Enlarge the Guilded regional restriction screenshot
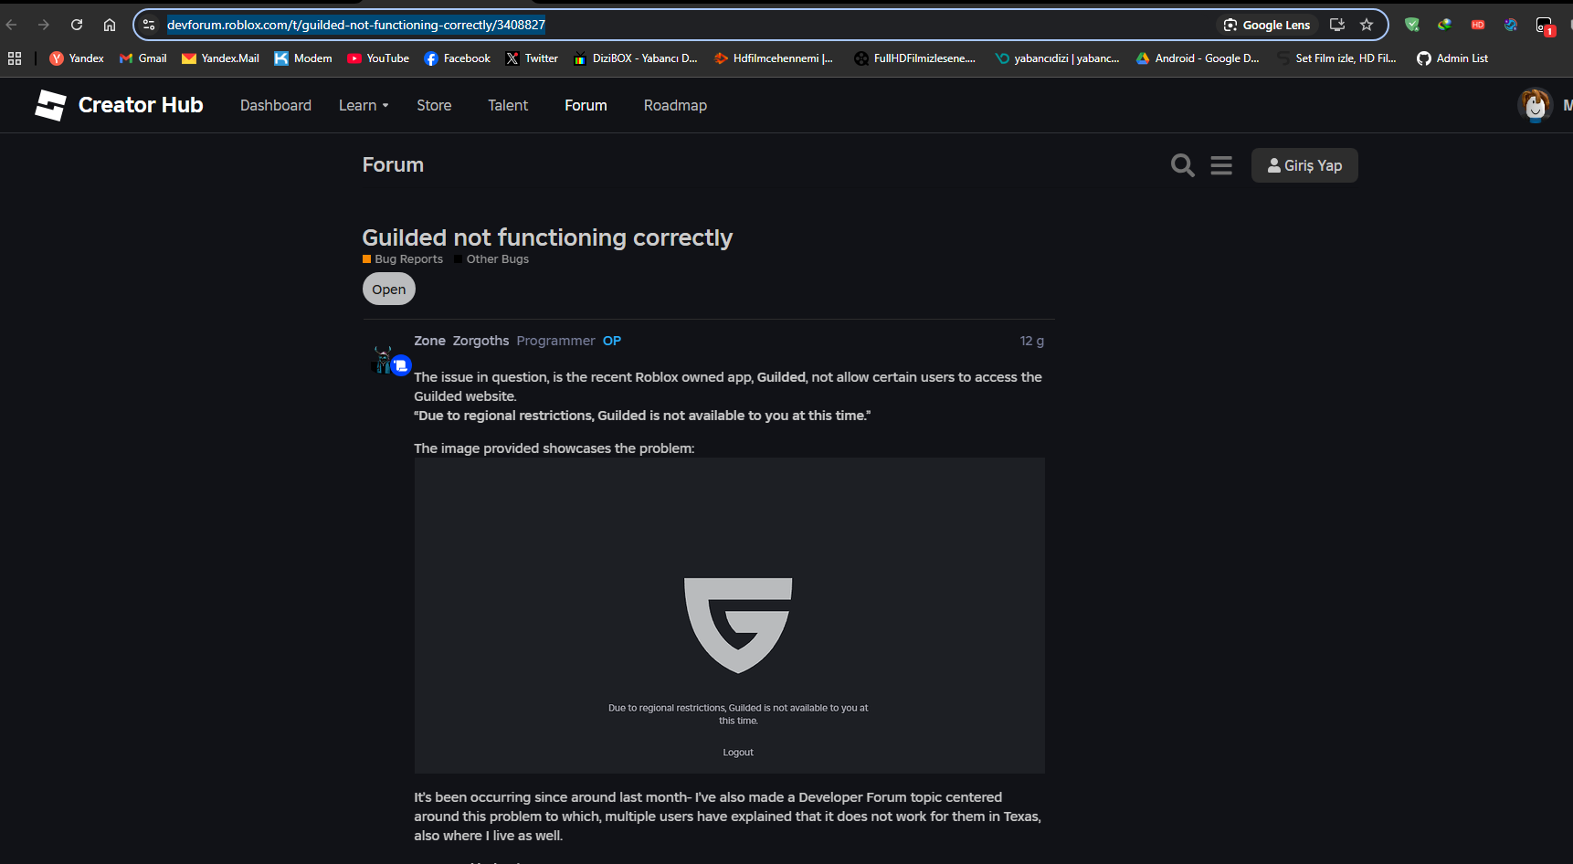Screen dimensions: 1573x864 (730, 616)
